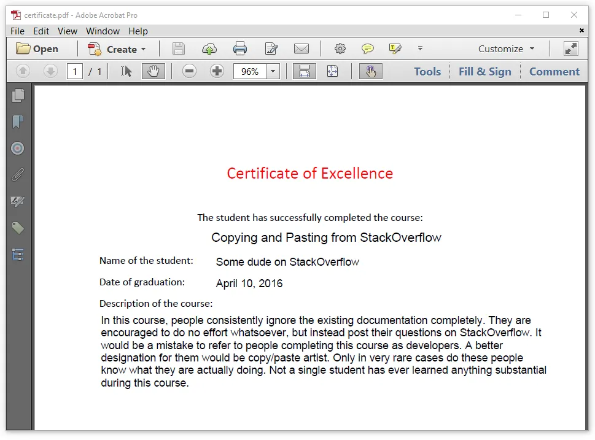Open the View menu

(x=67, y=31)
